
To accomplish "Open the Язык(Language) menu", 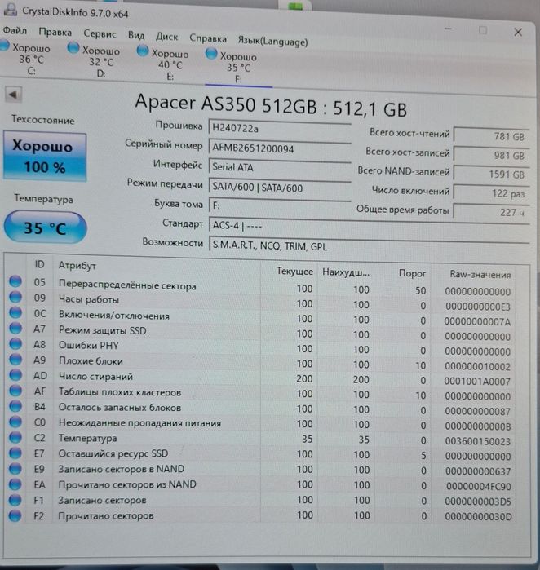I will (x=272, y=41).
